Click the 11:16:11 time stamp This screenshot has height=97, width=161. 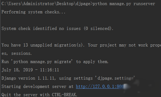click(50, 70)
